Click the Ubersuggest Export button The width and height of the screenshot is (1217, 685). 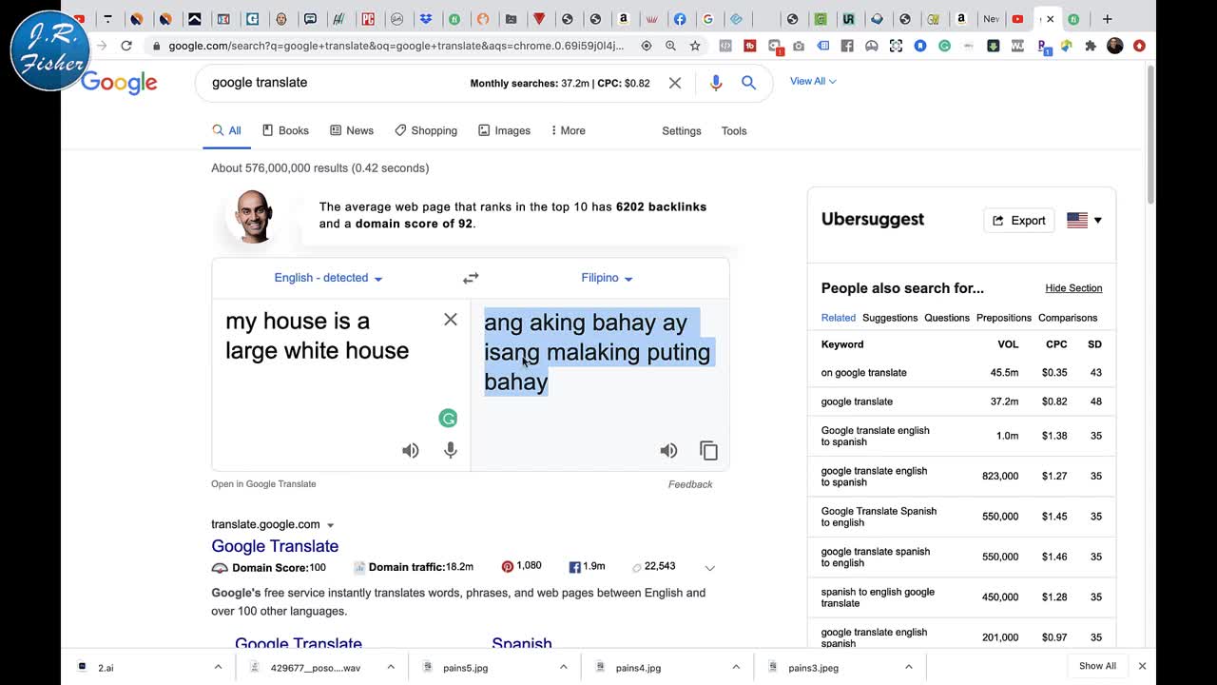(1019, 221)
